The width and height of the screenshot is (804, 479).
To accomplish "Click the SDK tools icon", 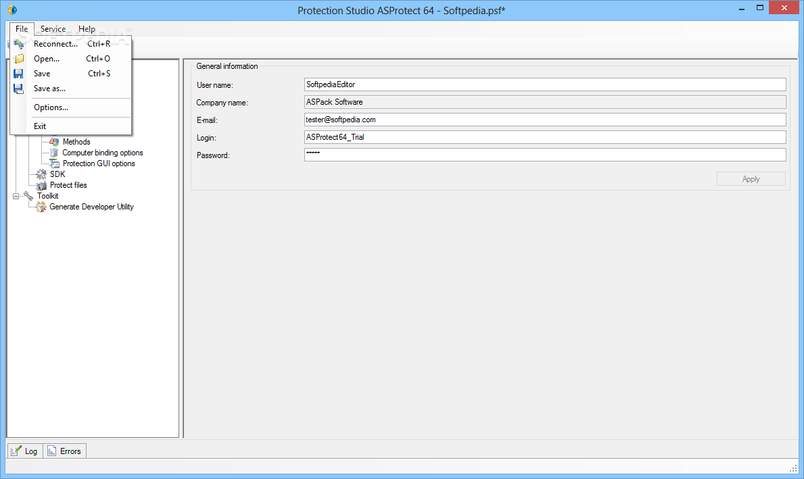I will coord(41,174).
